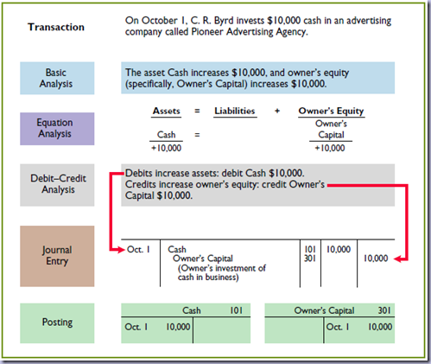
Task: Click the indented Owner's Capital journal line
Action: click(203, 259)
